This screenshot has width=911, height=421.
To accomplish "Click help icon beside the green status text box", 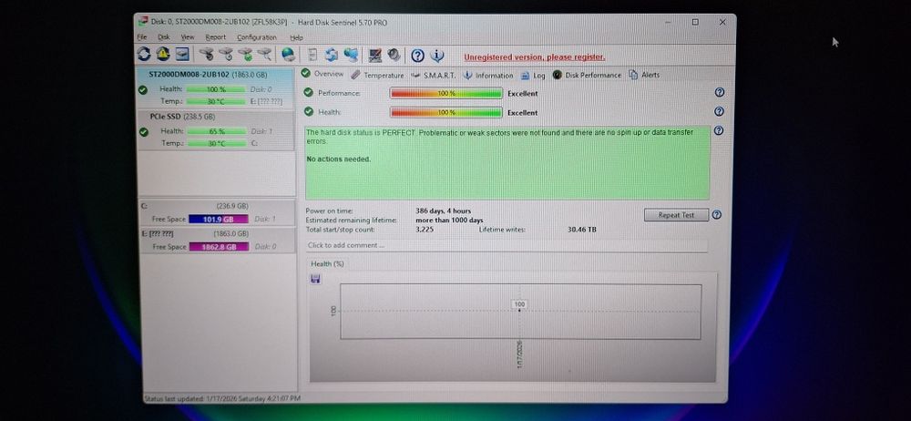I will [x=719, y=131].
